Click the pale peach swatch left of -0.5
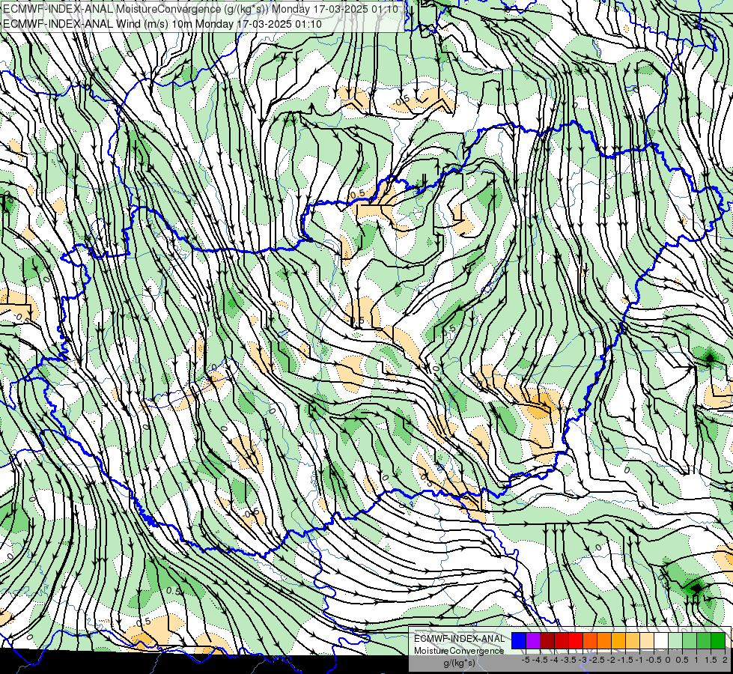The height and width of the screenshot is (674, 733). [647, 640]
